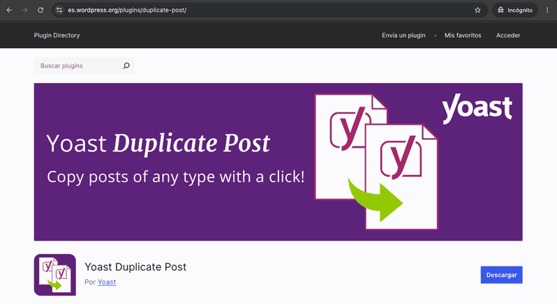Click the Descargar button

pyautogui.click(x=502, y=275)
